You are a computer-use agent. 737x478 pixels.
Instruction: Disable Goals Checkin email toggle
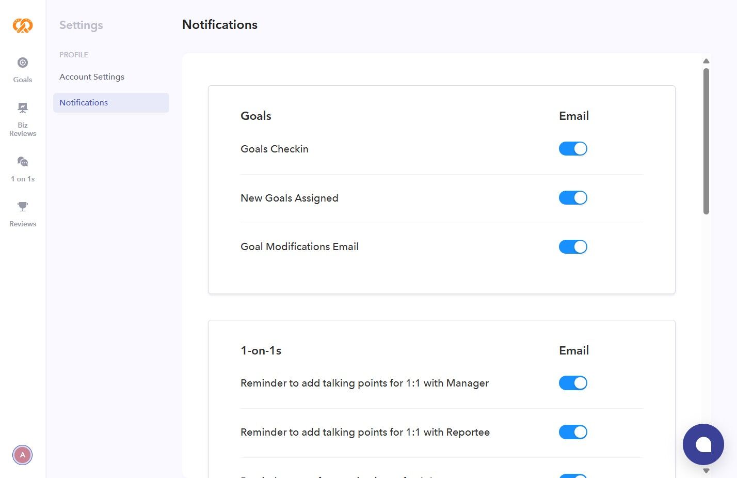[573, 149]
